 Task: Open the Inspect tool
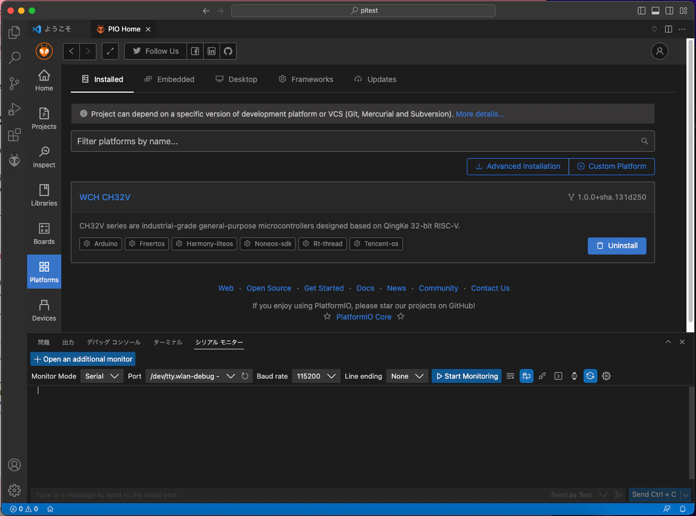click(x=44, y=157)
